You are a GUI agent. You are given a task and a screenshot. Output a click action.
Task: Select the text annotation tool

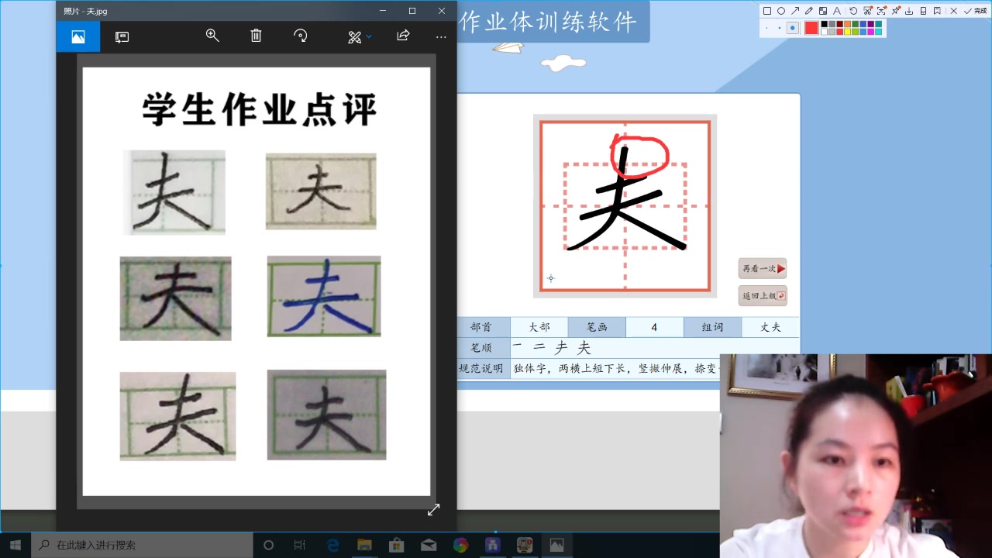pyautogui.click(x=837, y=11)
